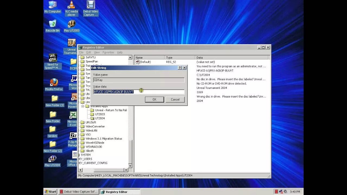The height and width of the screenshot is (195, 347).
Task: Select Unreal - Return To Na Pali key
Action: click(111, 110)
